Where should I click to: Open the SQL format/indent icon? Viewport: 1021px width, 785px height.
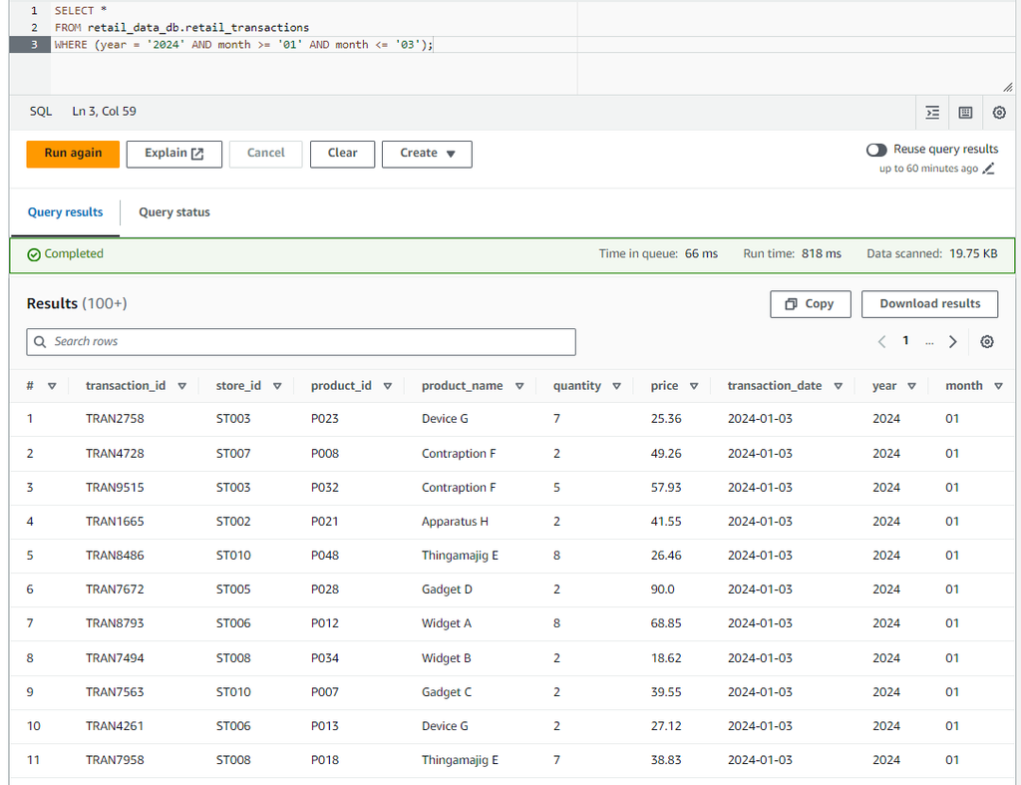coord(932,113)
